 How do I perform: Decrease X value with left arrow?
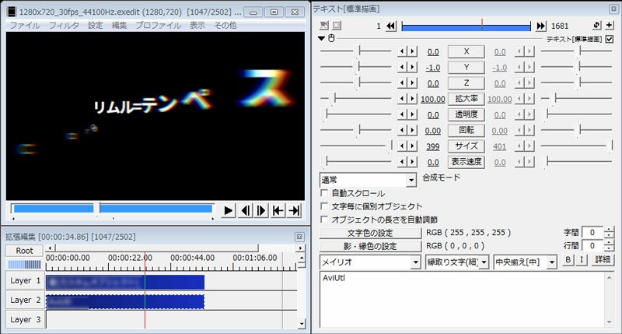click(402, 51)
